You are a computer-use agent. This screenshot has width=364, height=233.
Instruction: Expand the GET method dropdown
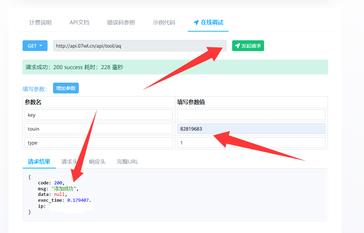35,46
